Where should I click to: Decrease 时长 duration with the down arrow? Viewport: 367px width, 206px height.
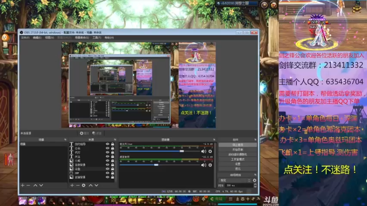[255, 187]
